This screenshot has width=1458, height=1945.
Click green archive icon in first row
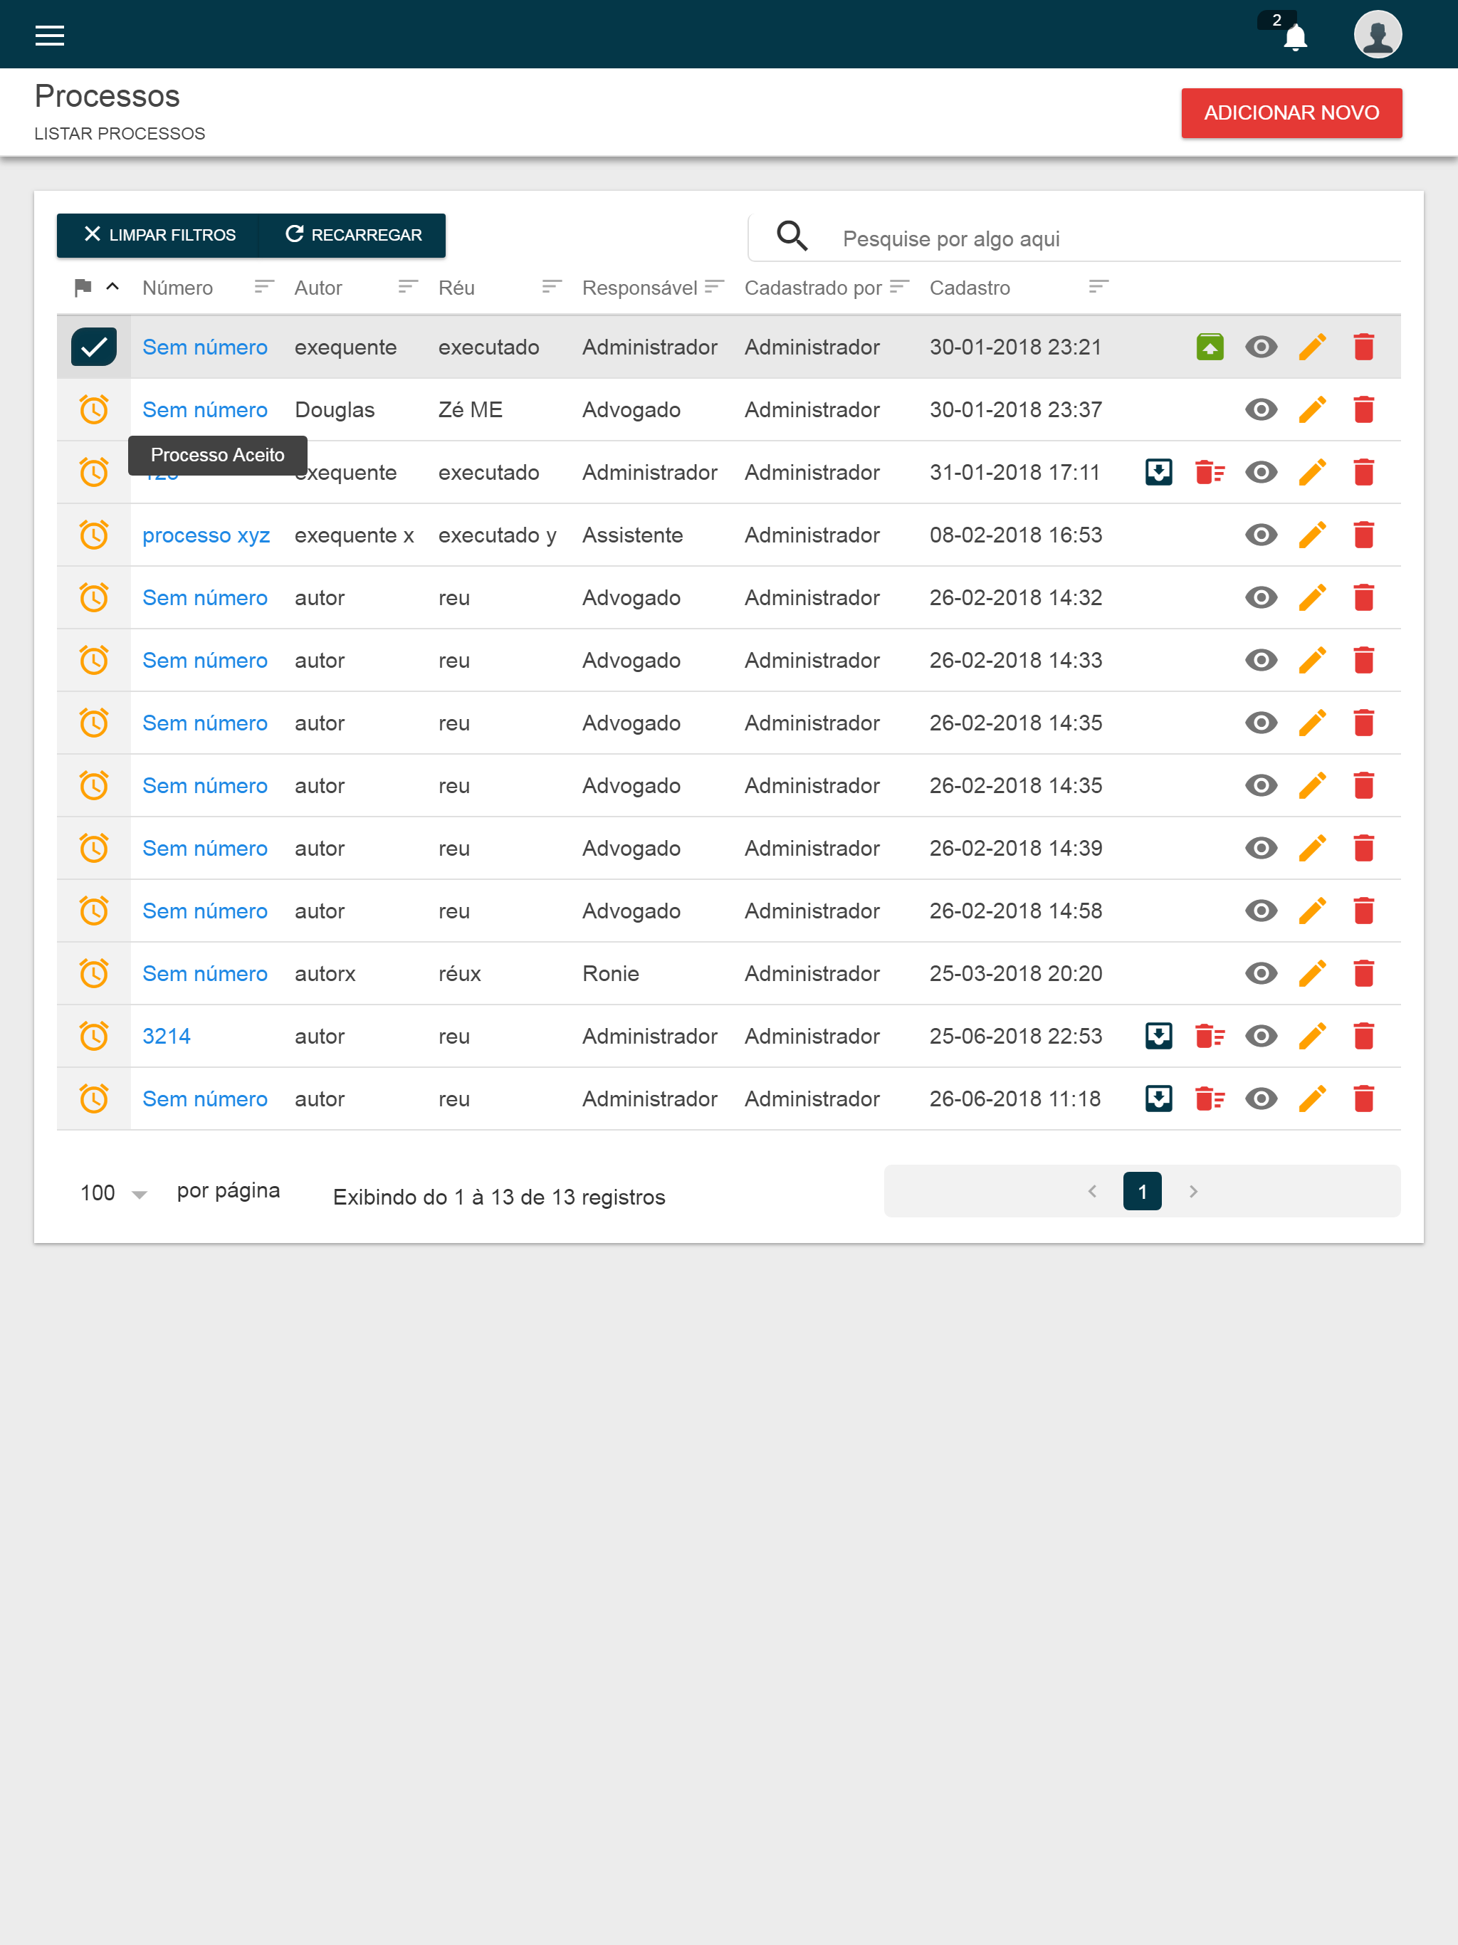pyautogui.click(x=1210, y=347)
